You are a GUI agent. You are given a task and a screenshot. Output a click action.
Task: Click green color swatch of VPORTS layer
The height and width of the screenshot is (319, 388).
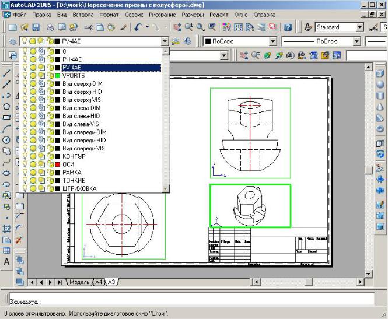(57, 76)
